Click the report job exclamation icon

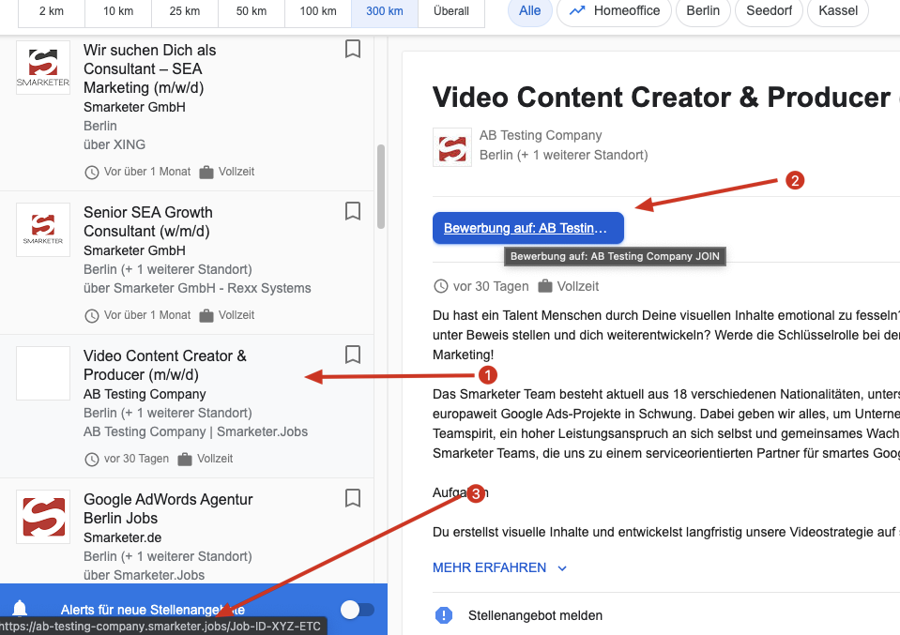[x=444, y=615]
